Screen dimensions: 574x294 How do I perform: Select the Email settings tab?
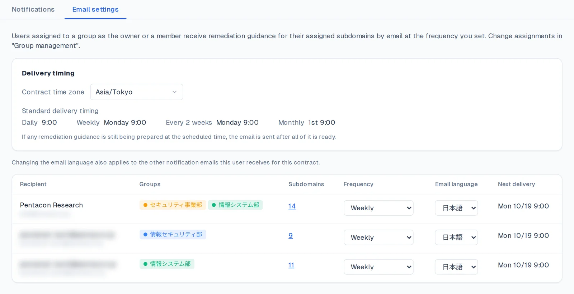(x=95, y=9)
